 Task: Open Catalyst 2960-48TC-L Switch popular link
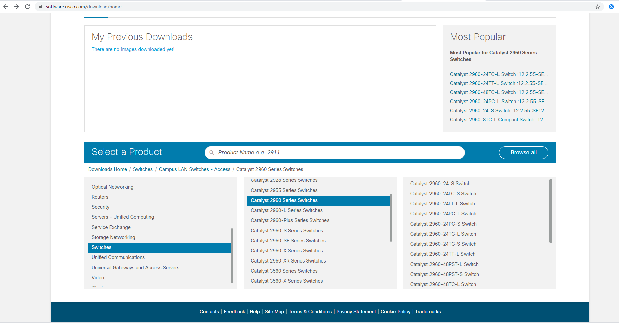499,92
